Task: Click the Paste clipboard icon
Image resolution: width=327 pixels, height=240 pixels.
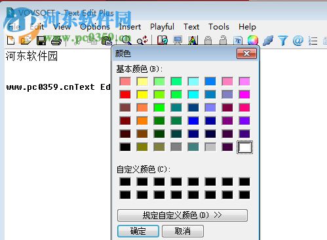Action: [x=107, y=41]
